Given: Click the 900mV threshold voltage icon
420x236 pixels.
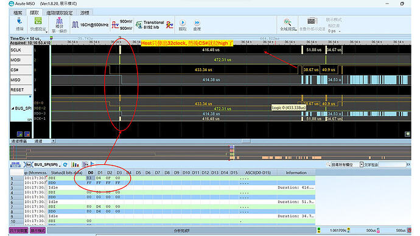Looking at the screenshot, I should pyautogui.click(x=115, y=25).
